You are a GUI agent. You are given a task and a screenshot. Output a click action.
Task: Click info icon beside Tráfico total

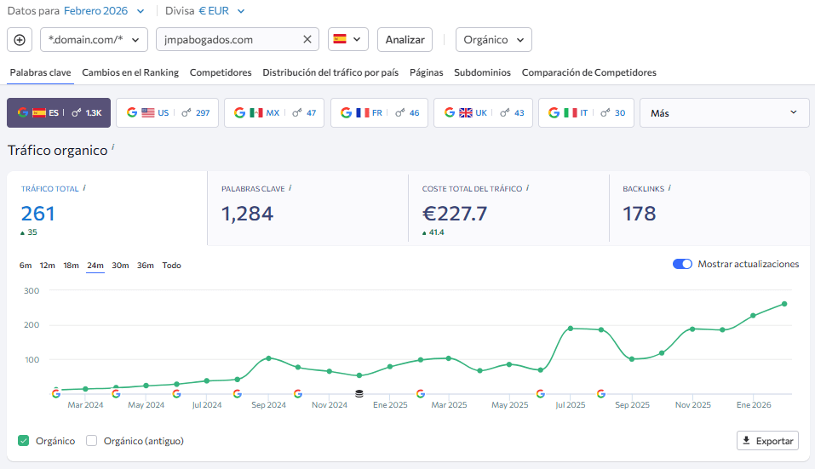(85, 188)
